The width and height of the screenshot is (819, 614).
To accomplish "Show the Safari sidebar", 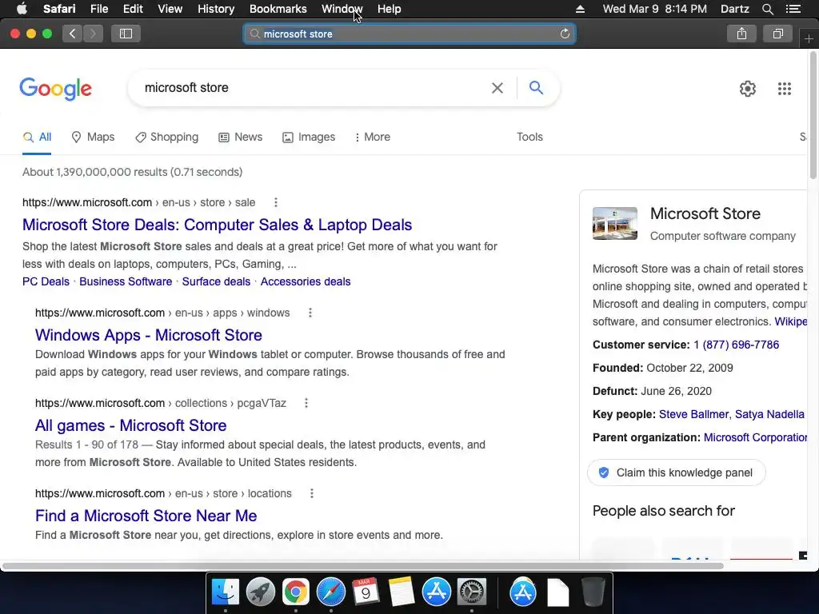I will (126, 34).
